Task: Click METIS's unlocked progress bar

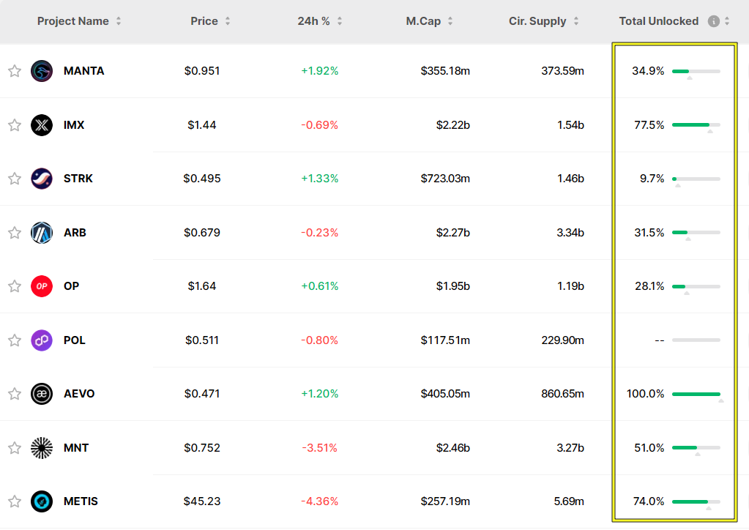Action: (x=696, y=502)
